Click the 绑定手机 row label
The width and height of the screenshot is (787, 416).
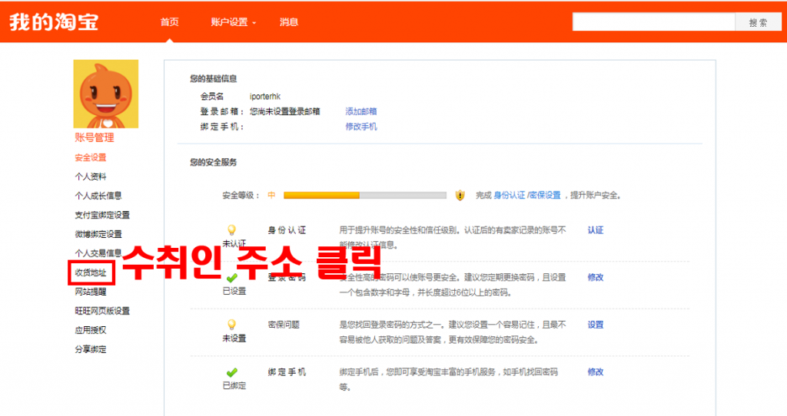point(287,372)
